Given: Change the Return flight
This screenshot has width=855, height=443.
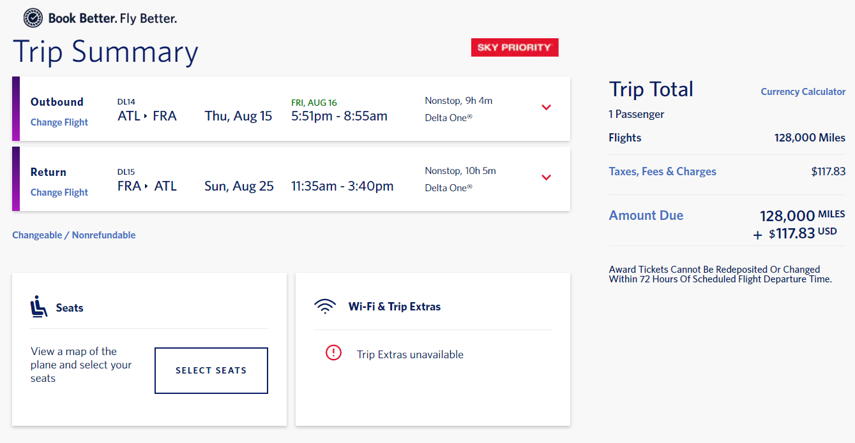Looking at the screenshot, I should point(59,192).
